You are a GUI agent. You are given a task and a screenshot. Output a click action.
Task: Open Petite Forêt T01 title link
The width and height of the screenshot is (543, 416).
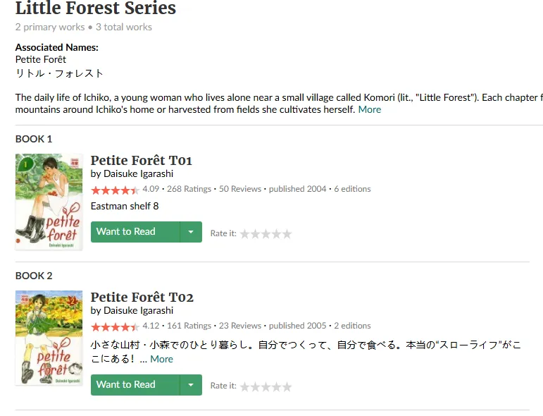142,160
